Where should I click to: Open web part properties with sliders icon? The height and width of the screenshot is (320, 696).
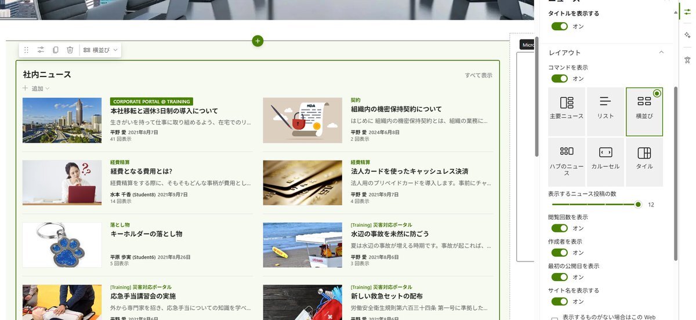pos(41,50)
